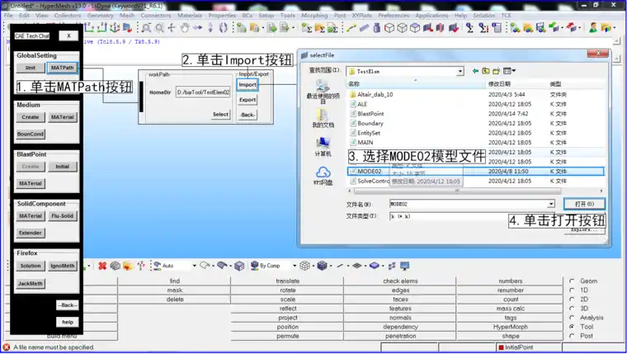Select the hand pan tool in toolbar
The width and height of the screenshot is (627, 354).
coord(184,27)
